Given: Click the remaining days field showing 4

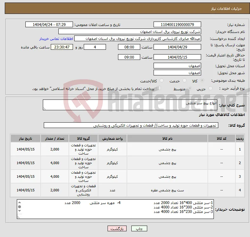Looking at the screenshot, I should click(95, 47).
